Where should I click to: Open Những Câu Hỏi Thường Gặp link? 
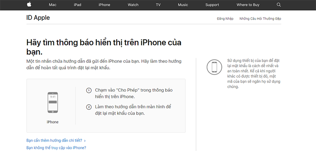[260, 19]
